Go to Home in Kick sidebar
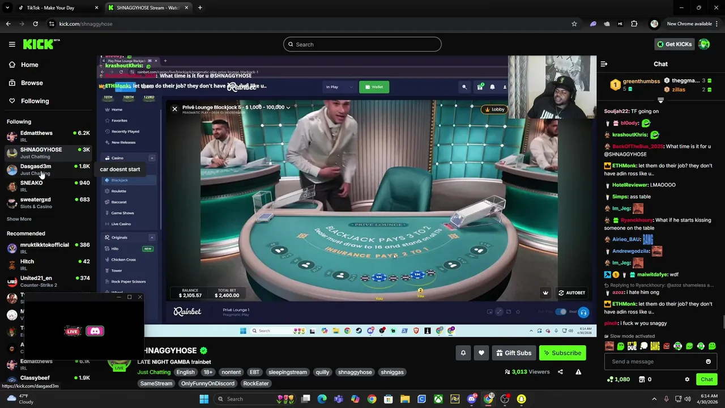Image resolution: width=725 pixels, height=408 pixels. [x=24, y=65]
